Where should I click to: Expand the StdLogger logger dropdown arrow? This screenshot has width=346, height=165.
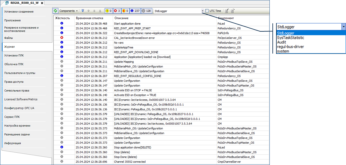pyautogui.click(x=202, y=11)
